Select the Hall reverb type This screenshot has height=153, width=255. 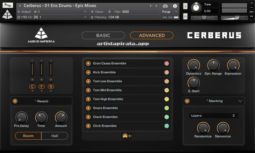point(55,136)
